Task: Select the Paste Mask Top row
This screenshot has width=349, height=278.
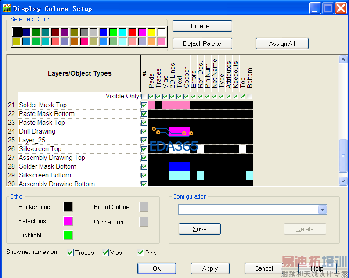Action: 79,123
